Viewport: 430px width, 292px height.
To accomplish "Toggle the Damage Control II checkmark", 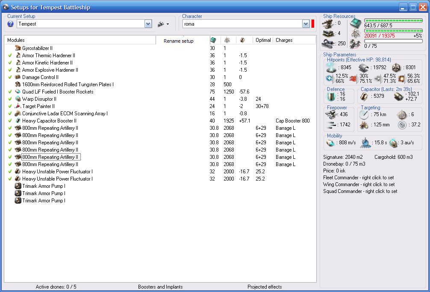I will pos(10,77).
